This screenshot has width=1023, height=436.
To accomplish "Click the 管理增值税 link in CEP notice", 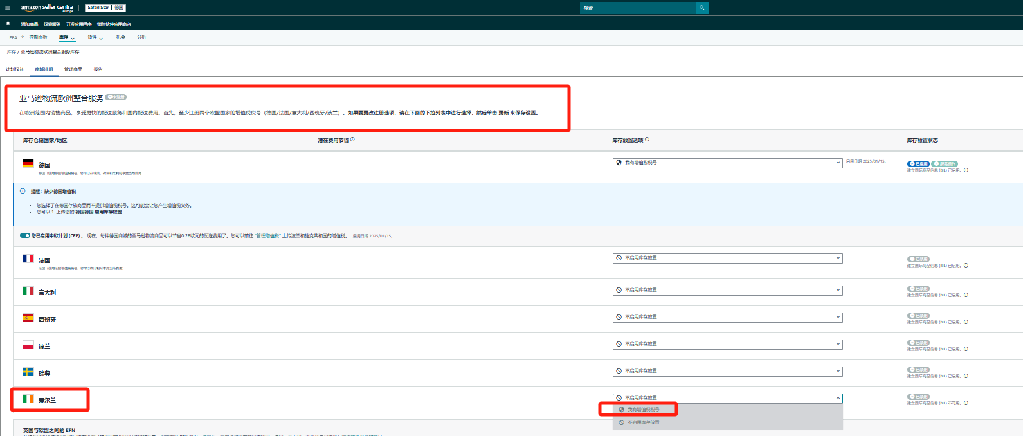I will point(267,236).
